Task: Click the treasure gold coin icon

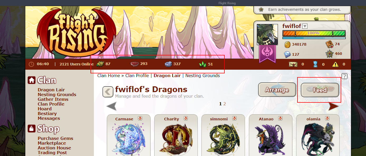Action: (287, 44)
